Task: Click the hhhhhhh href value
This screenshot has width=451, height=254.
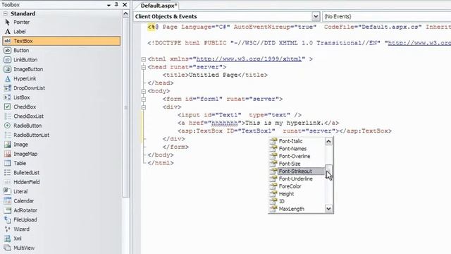Action: (224, 123)
